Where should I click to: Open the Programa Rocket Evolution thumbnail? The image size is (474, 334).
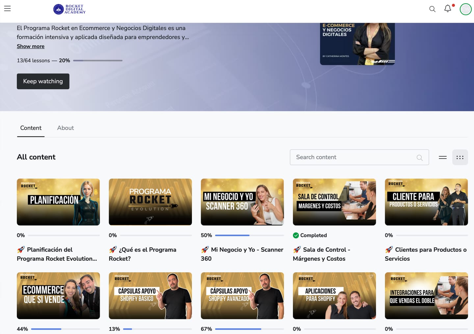tap(150, 202)
